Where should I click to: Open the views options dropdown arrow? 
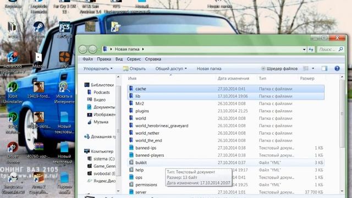click(x=313, y=68)
